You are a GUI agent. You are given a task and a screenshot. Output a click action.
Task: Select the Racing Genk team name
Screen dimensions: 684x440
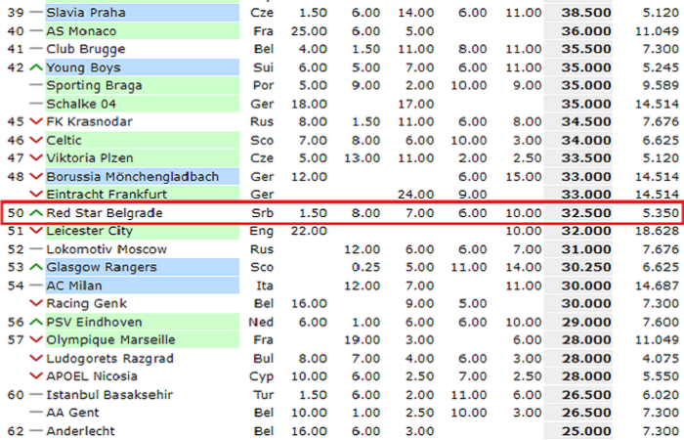tap(86, 303)
